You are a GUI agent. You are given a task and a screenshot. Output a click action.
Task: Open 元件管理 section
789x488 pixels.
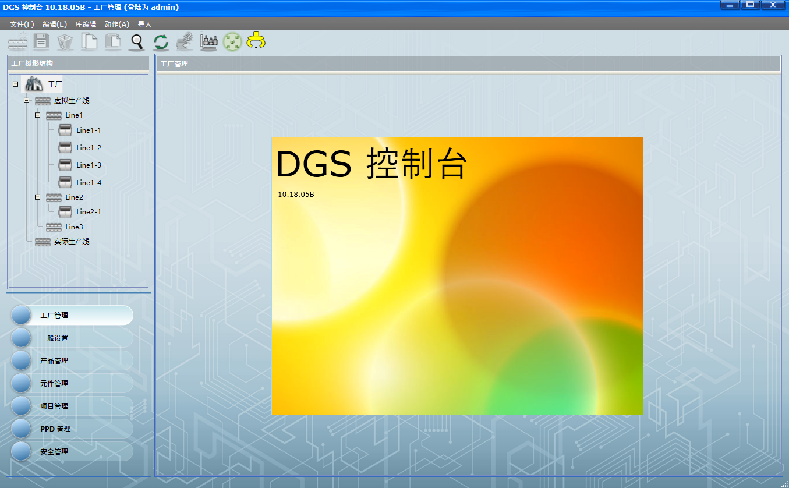(x=72, y=383)
